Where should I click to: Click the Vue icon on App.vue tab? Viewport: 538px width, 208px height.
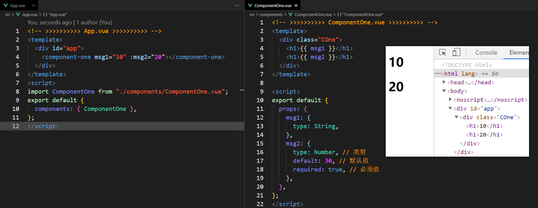click(x=6, y=5)
